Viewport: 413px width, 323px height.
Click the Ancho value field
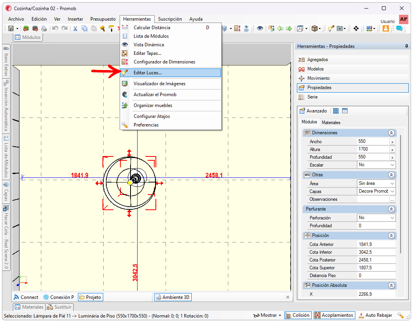373,141
